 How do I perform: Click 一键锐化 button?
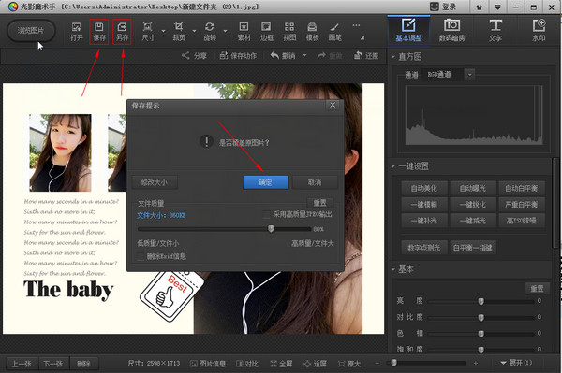coord(473,205)
